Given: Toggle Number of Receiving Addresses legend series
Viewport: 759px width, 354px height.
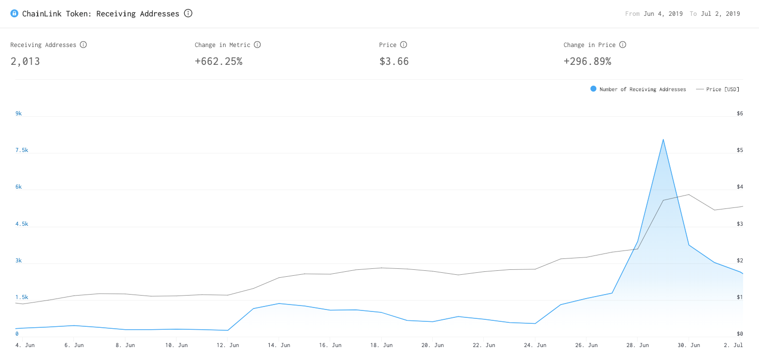Looking at the screenshot, I should (638, 89).
